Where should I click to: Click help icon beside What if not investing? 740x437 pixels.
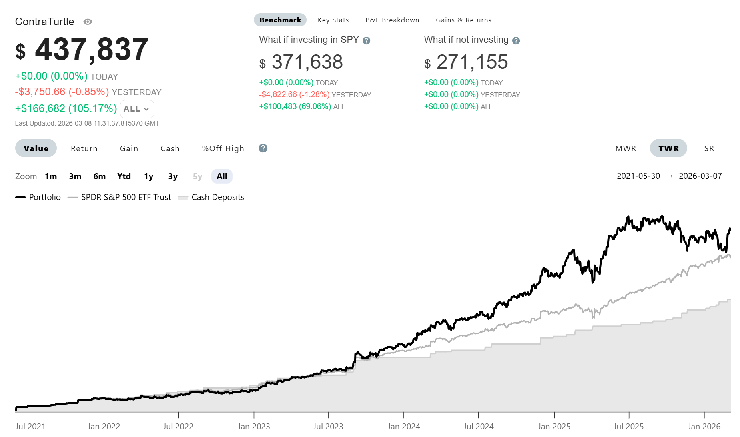click(516, 41)
